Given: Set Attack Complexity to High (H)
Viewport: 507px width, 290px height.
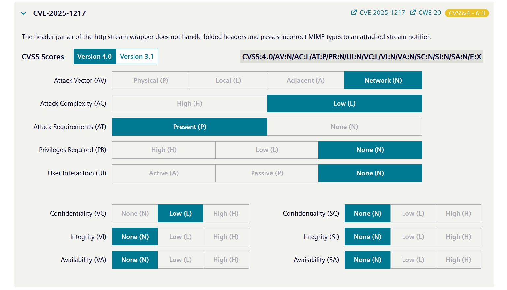Looking at the screenshot, I should point(190,103).
